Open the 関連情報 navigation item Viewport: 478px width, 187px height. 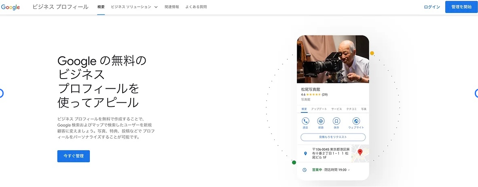click(171, 7)
